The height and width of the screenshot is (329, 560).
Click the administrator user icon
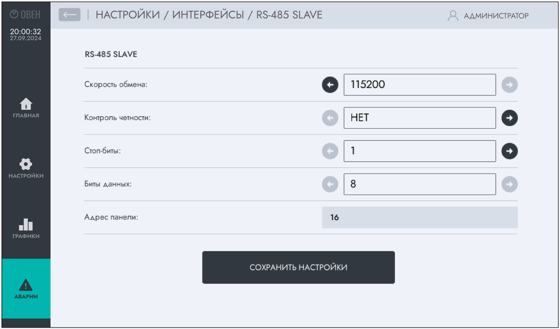452,16
